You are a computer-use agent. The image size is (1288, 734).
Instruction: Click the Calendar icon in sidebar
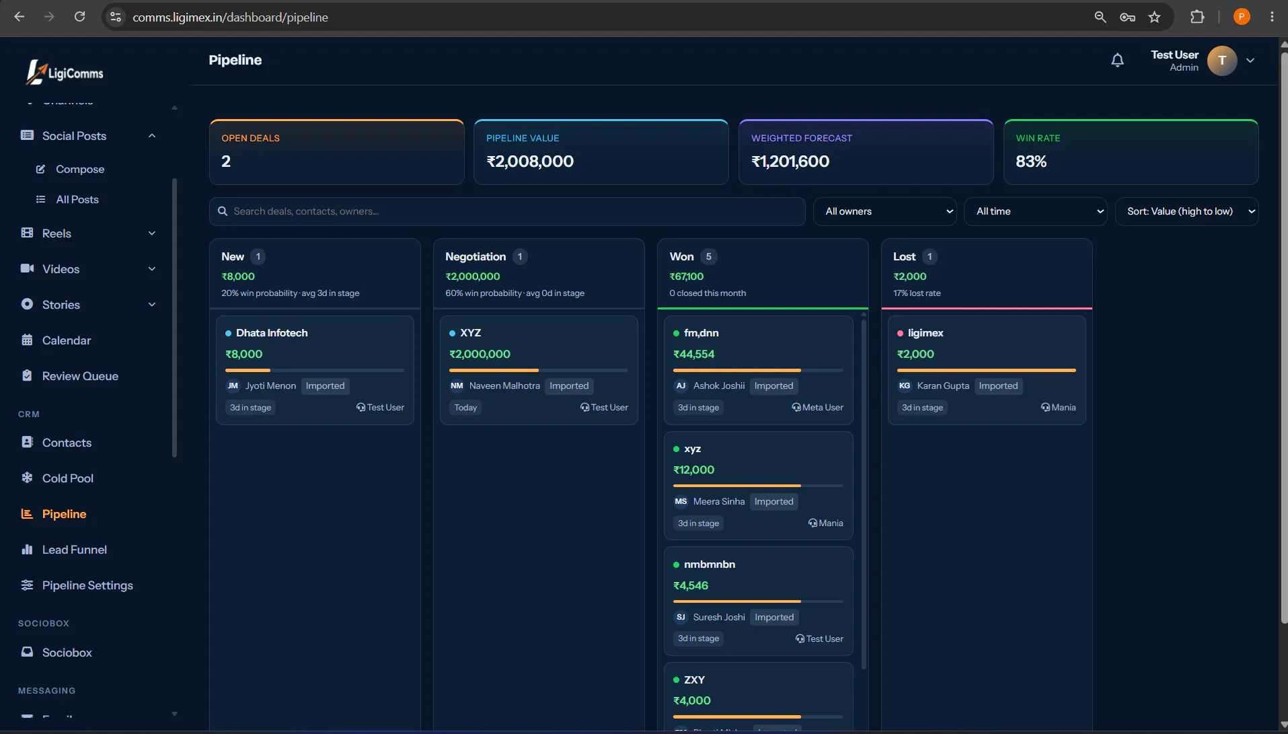tap(27, 340)
